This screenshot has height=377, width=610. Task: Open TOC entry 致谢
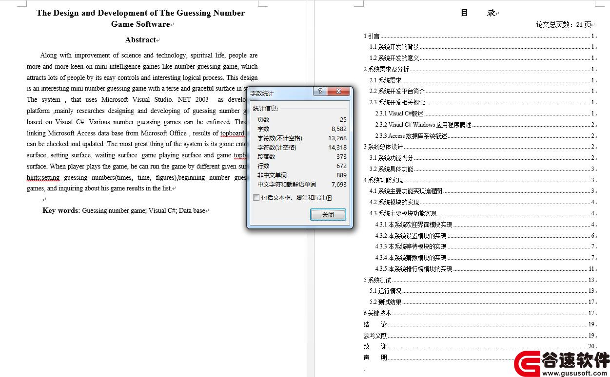[479, 346]
